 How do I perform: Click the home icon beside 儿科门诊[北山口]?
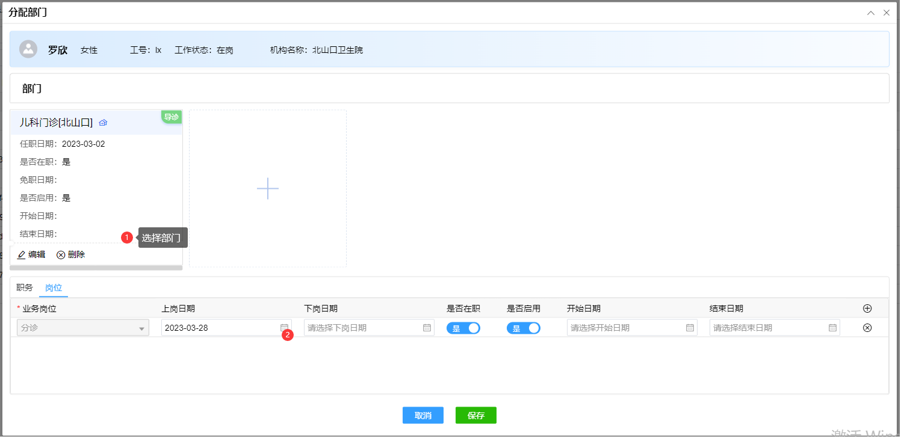(103, 123)
